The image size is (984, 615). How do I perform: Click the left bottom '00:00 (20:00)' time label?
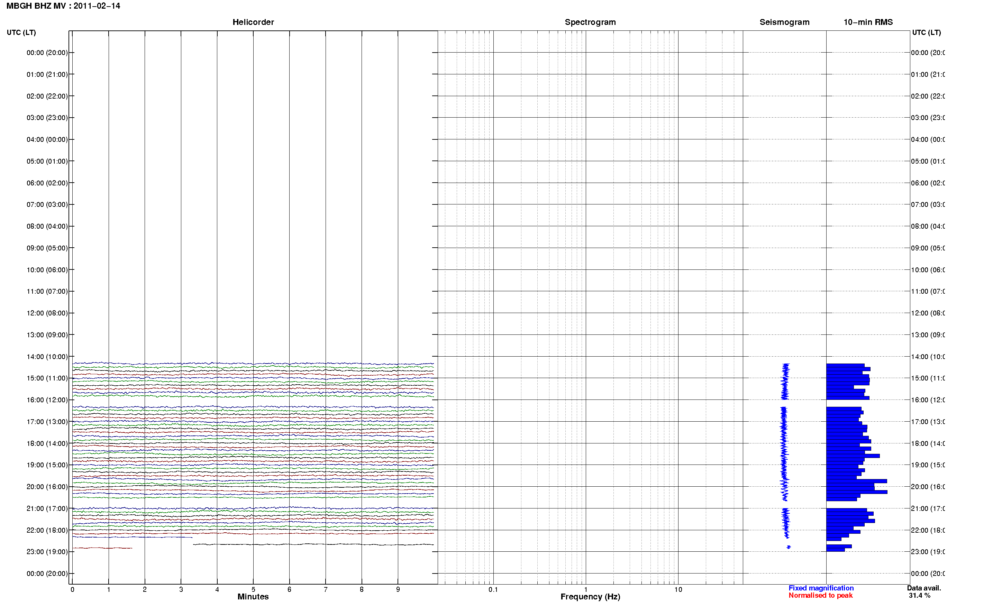[47, 573]
